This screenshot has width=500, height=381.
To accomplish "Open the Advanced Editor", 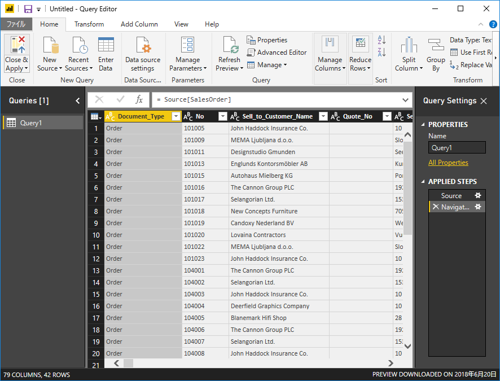I will pyautogui.click(x=277, y=52).
